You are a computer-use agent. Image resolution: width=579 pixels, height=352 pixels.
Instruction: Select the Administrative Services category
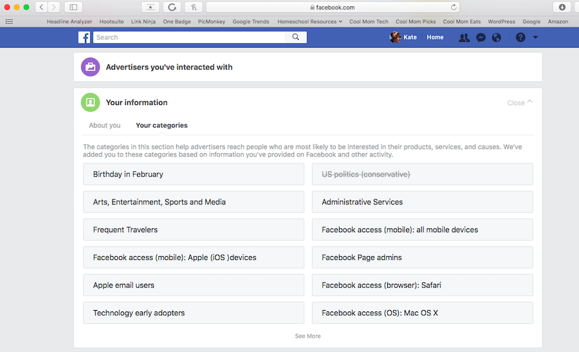(422, 201)
